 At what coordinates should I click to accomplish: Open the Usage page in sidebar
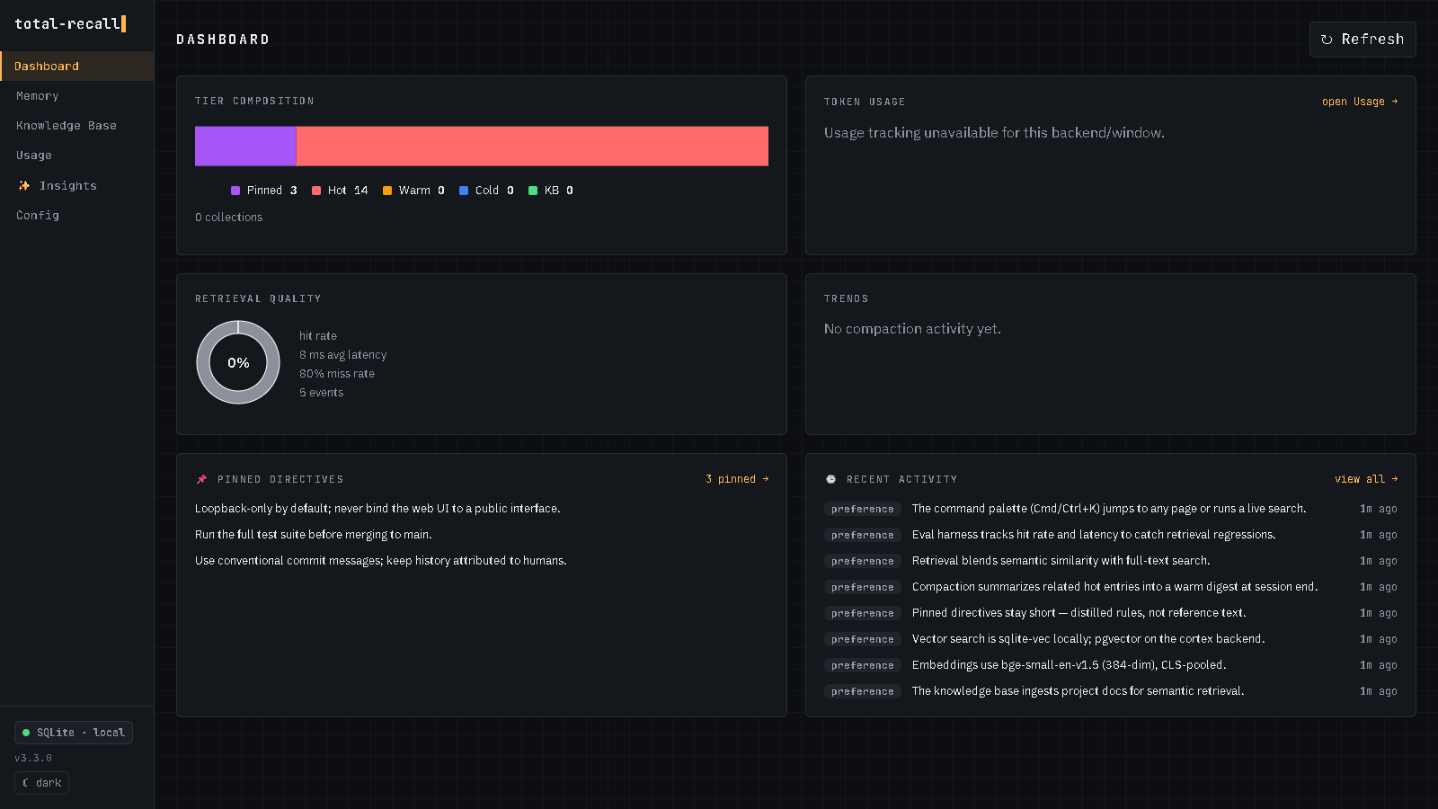[x=77, y=156]
